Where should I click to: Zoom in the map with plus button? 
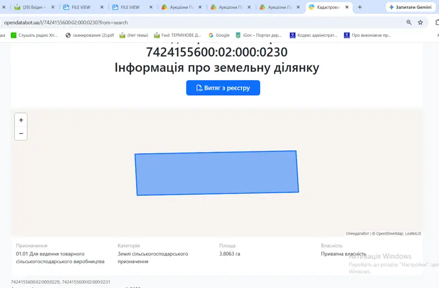(21, 120)
